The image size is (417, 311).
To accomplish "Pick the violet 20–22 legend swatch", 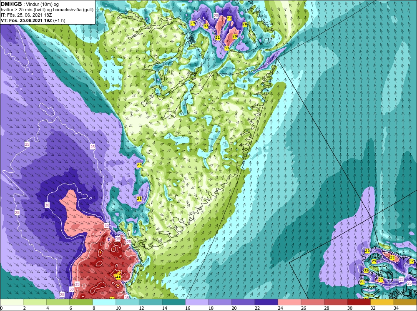I will 243,302.
